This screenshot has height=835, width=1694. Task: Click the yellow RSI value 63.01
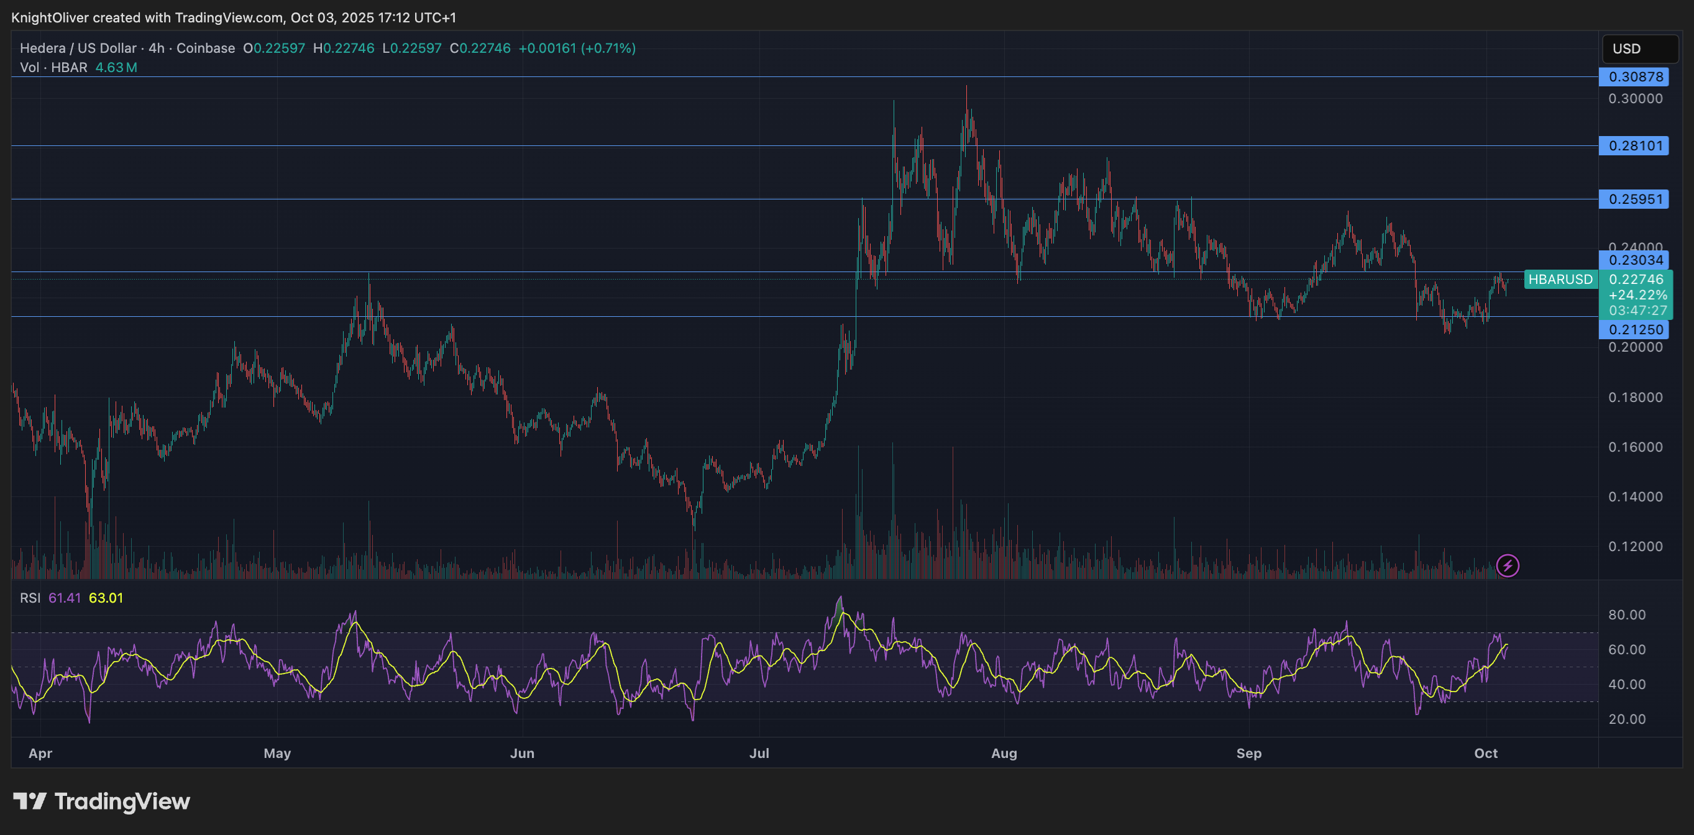105,599
